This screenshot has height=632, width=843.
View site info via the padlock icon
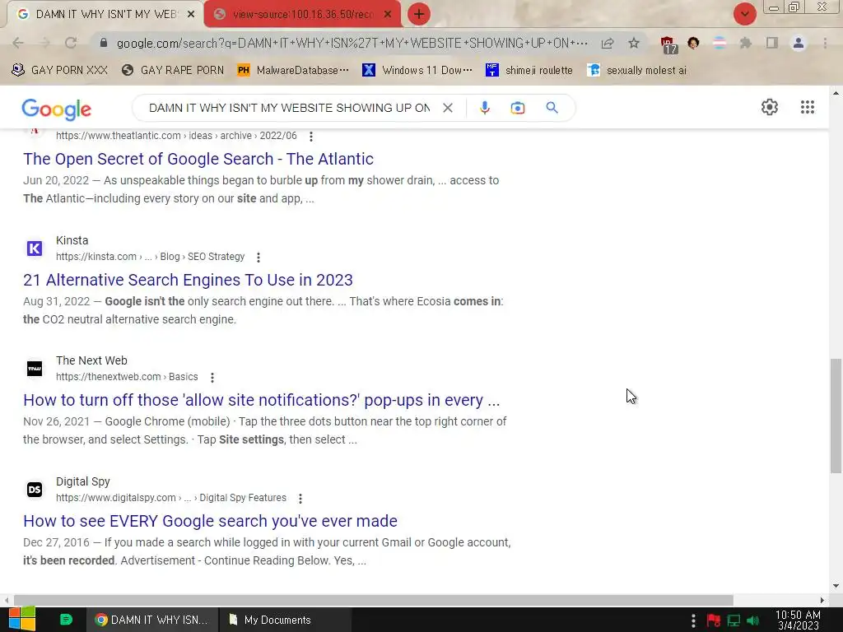[104, 43]
